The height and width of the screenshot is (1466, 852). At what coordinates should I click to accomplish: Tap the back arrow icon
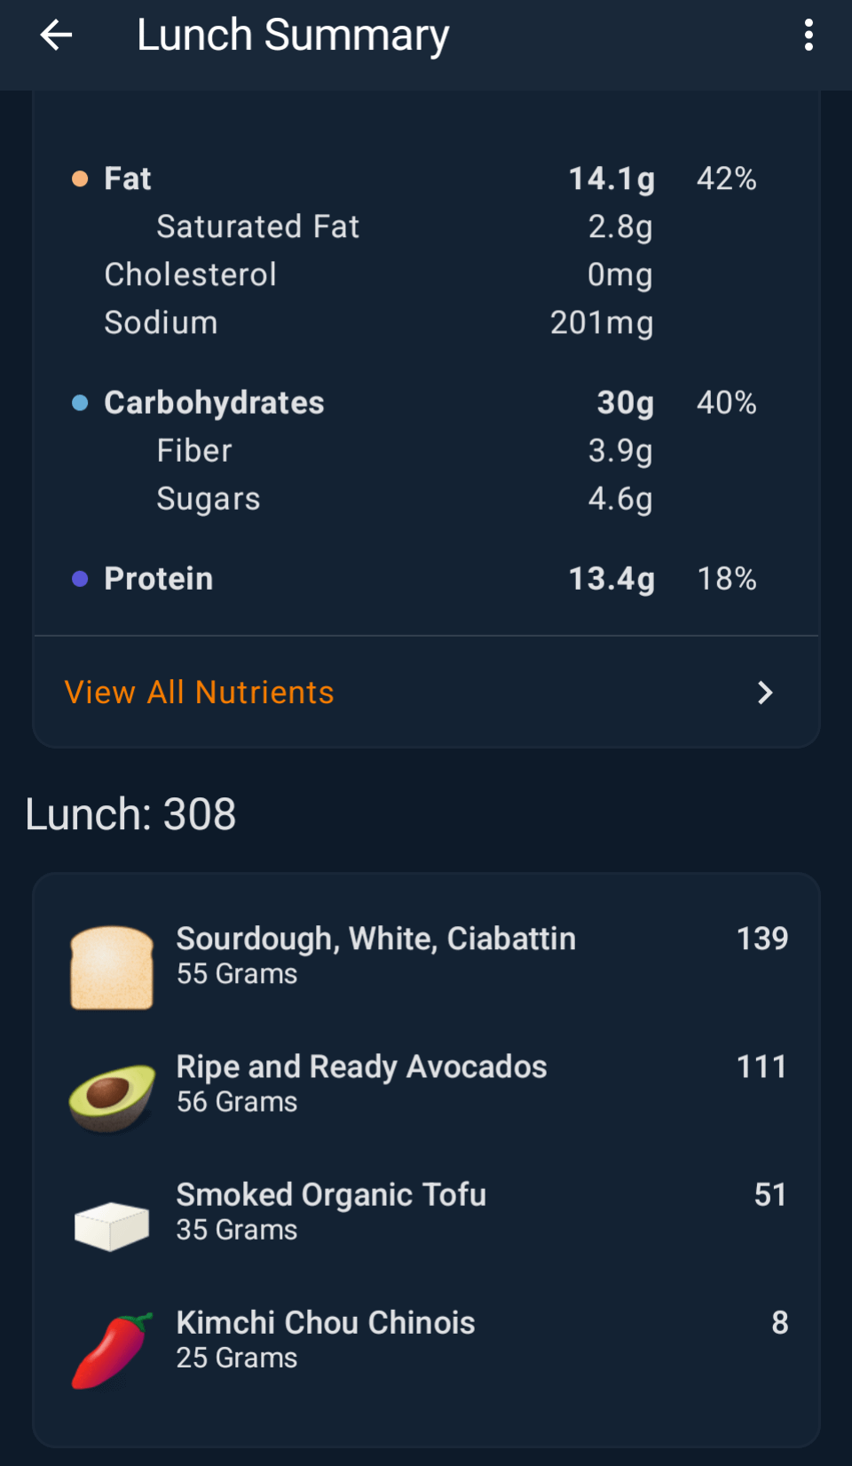56,36
